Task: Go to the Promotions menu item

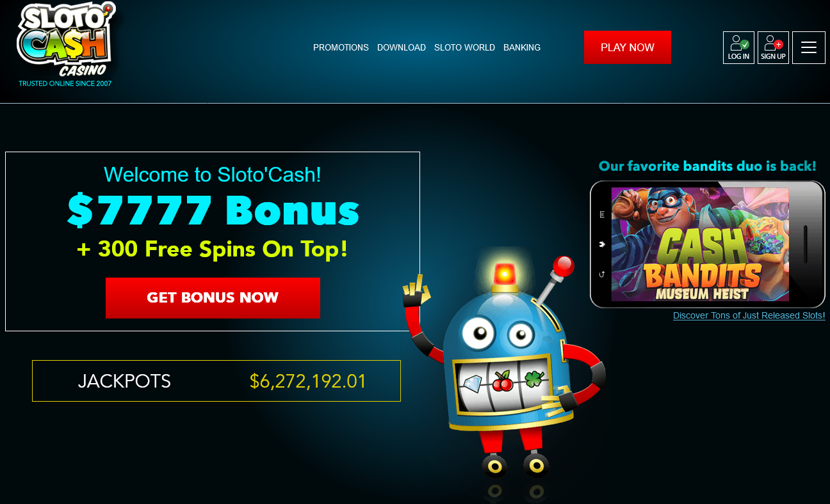Action: point(341,47)
